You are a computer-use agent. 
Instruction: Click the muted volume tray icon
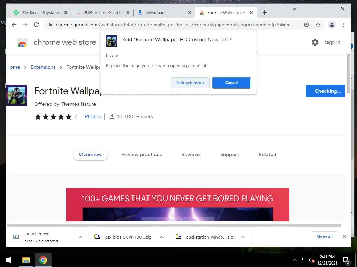[311, 260]
